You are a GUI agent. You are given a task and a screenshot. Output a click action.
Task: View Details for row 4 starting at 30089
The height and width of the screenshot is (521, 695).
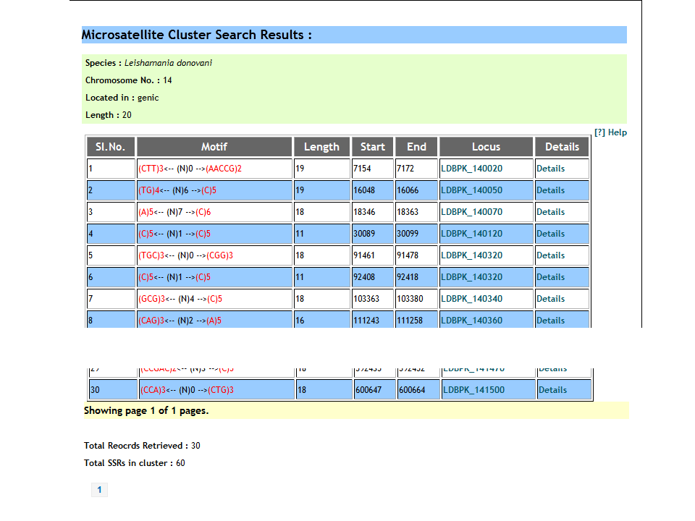pyautogui.click(x=550, y=234)
